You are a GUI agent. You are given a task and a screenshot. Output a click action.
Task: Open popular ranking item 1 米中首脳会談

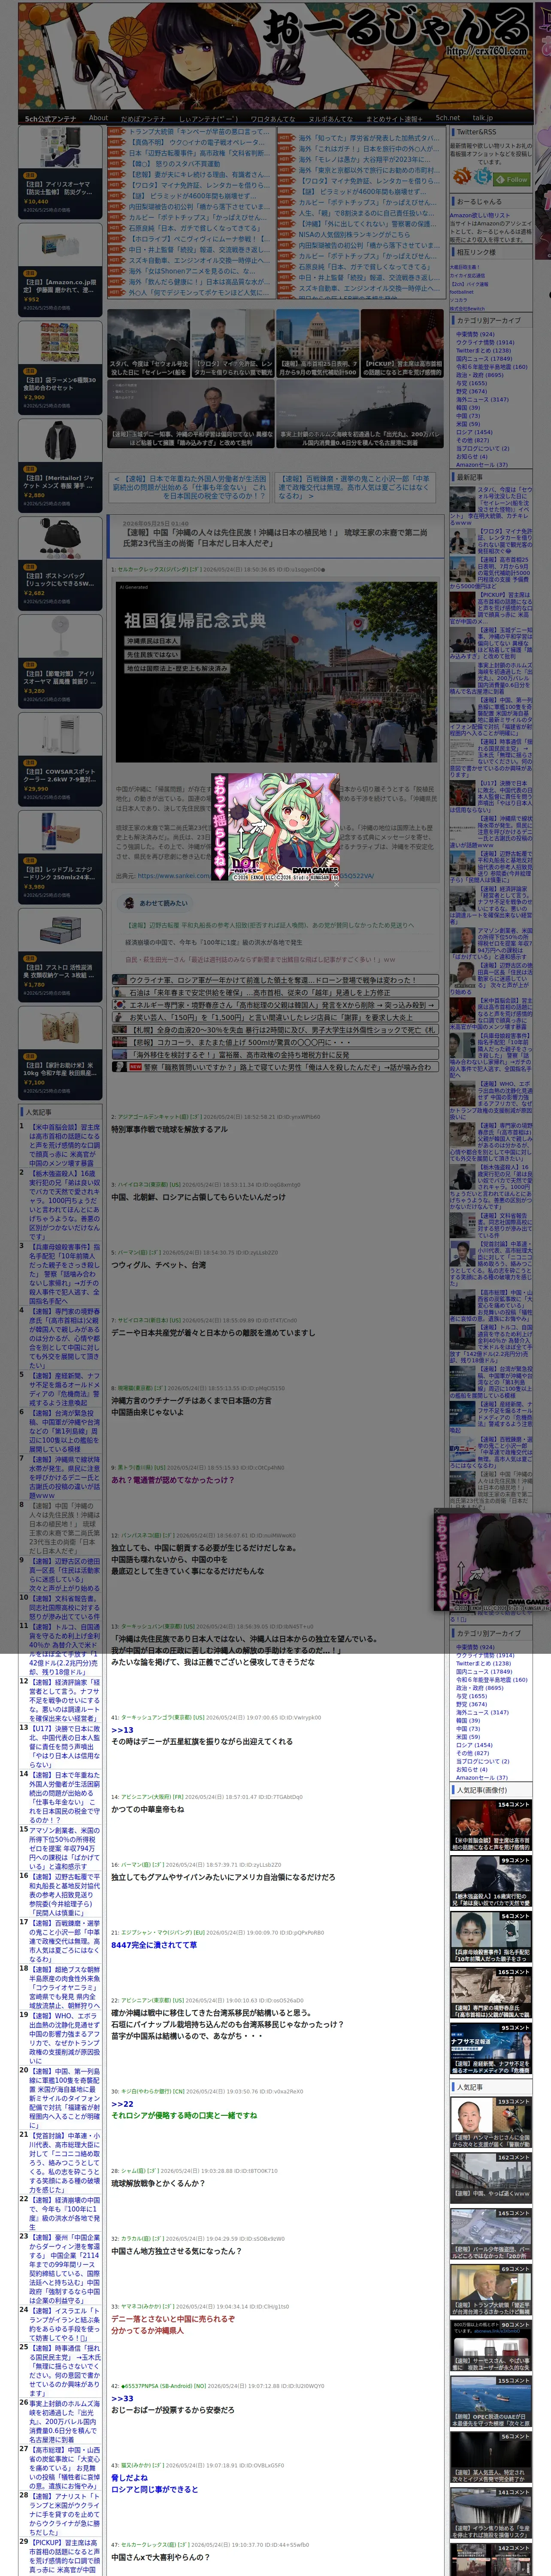(64, 1146)
